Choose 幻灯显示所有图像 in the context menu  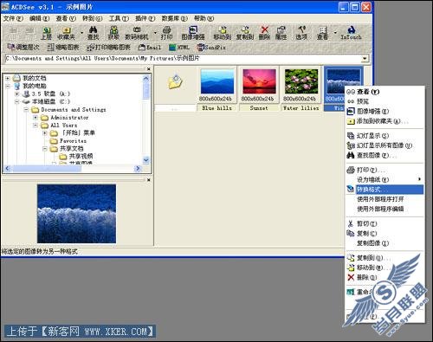(x=385, y=145)
